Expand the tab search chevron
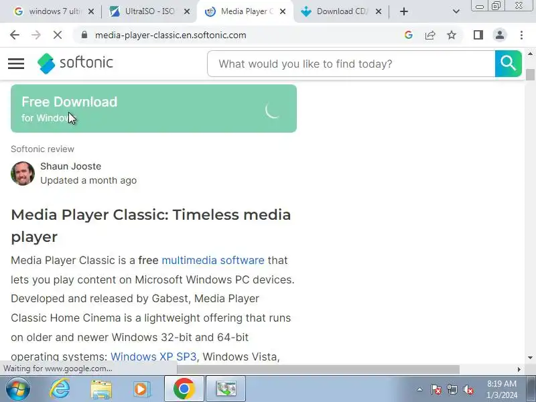 [x=456, y=11]
